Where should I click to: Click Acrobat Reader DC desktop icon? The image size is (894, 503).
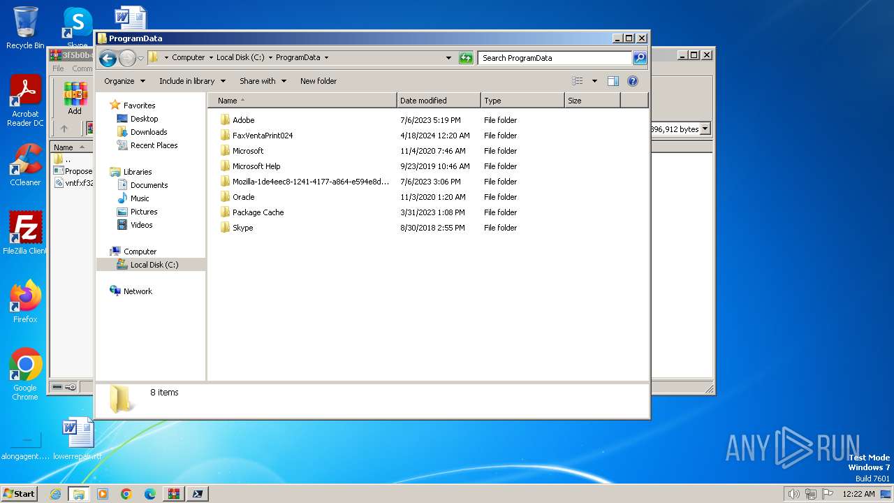click(25, 101)
